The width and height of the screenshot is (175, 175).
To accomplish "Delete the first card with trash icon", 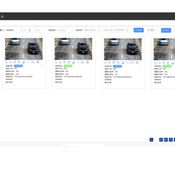I will pyautogui.click(x=38, y=62).
